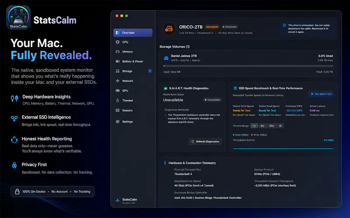Click the Read (MB/s) legend dot

(x=234, y=135)
